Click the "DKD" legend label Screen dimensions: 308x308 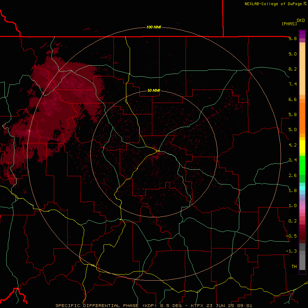(301, 21)
